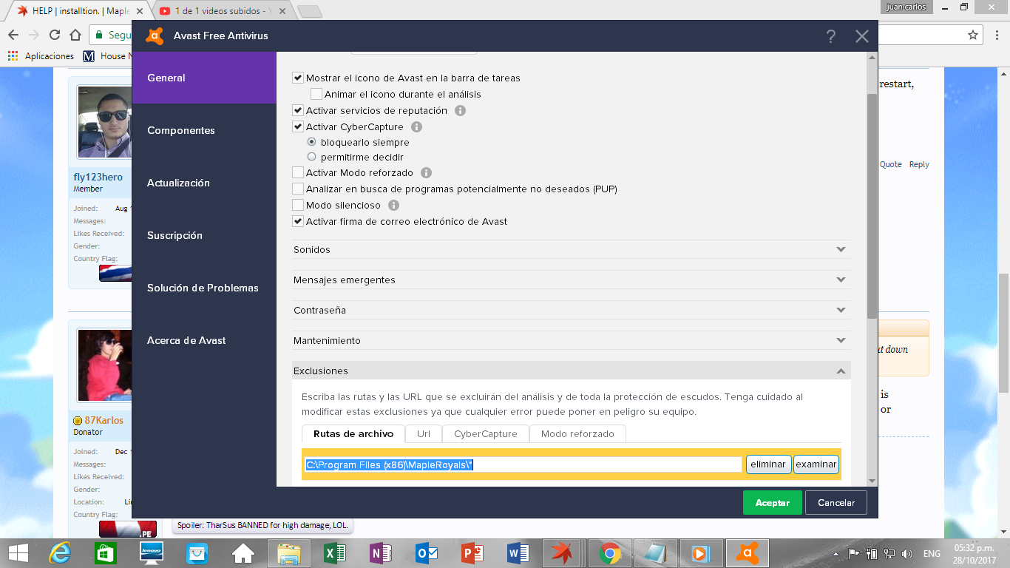
Task: Open Excel from the taskbar
Action: pyautogui.click(x=336, y=553)
